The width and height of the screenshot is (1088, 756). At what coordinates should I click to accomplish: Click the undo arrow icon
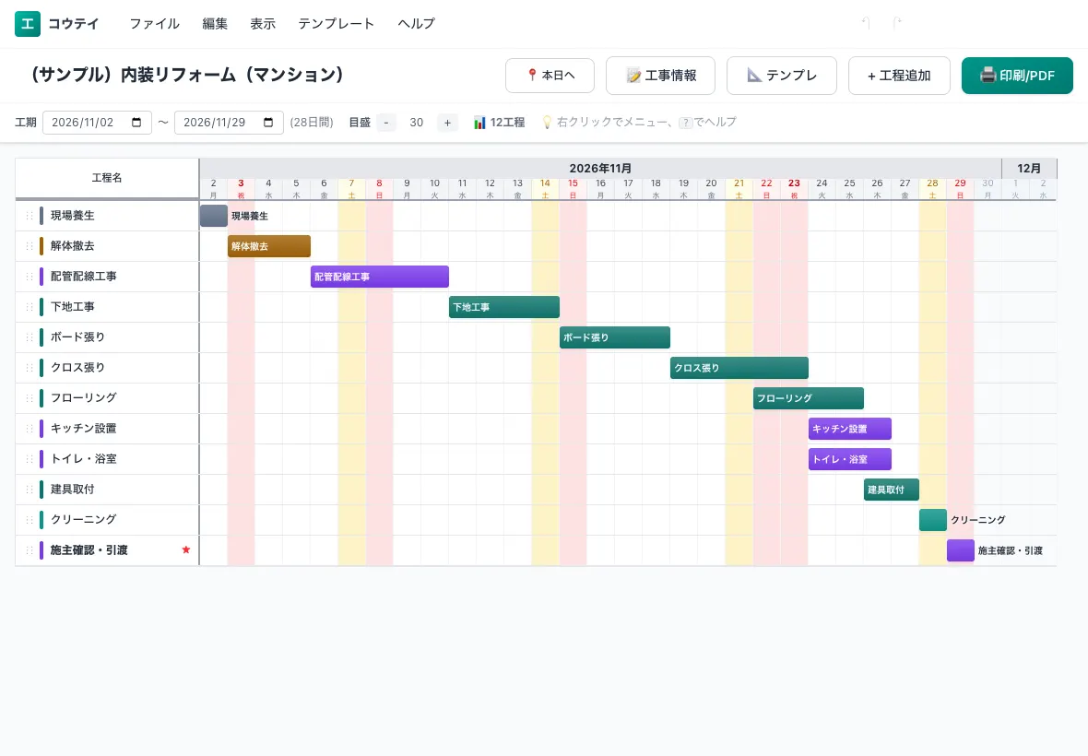[x=866, y=23]
